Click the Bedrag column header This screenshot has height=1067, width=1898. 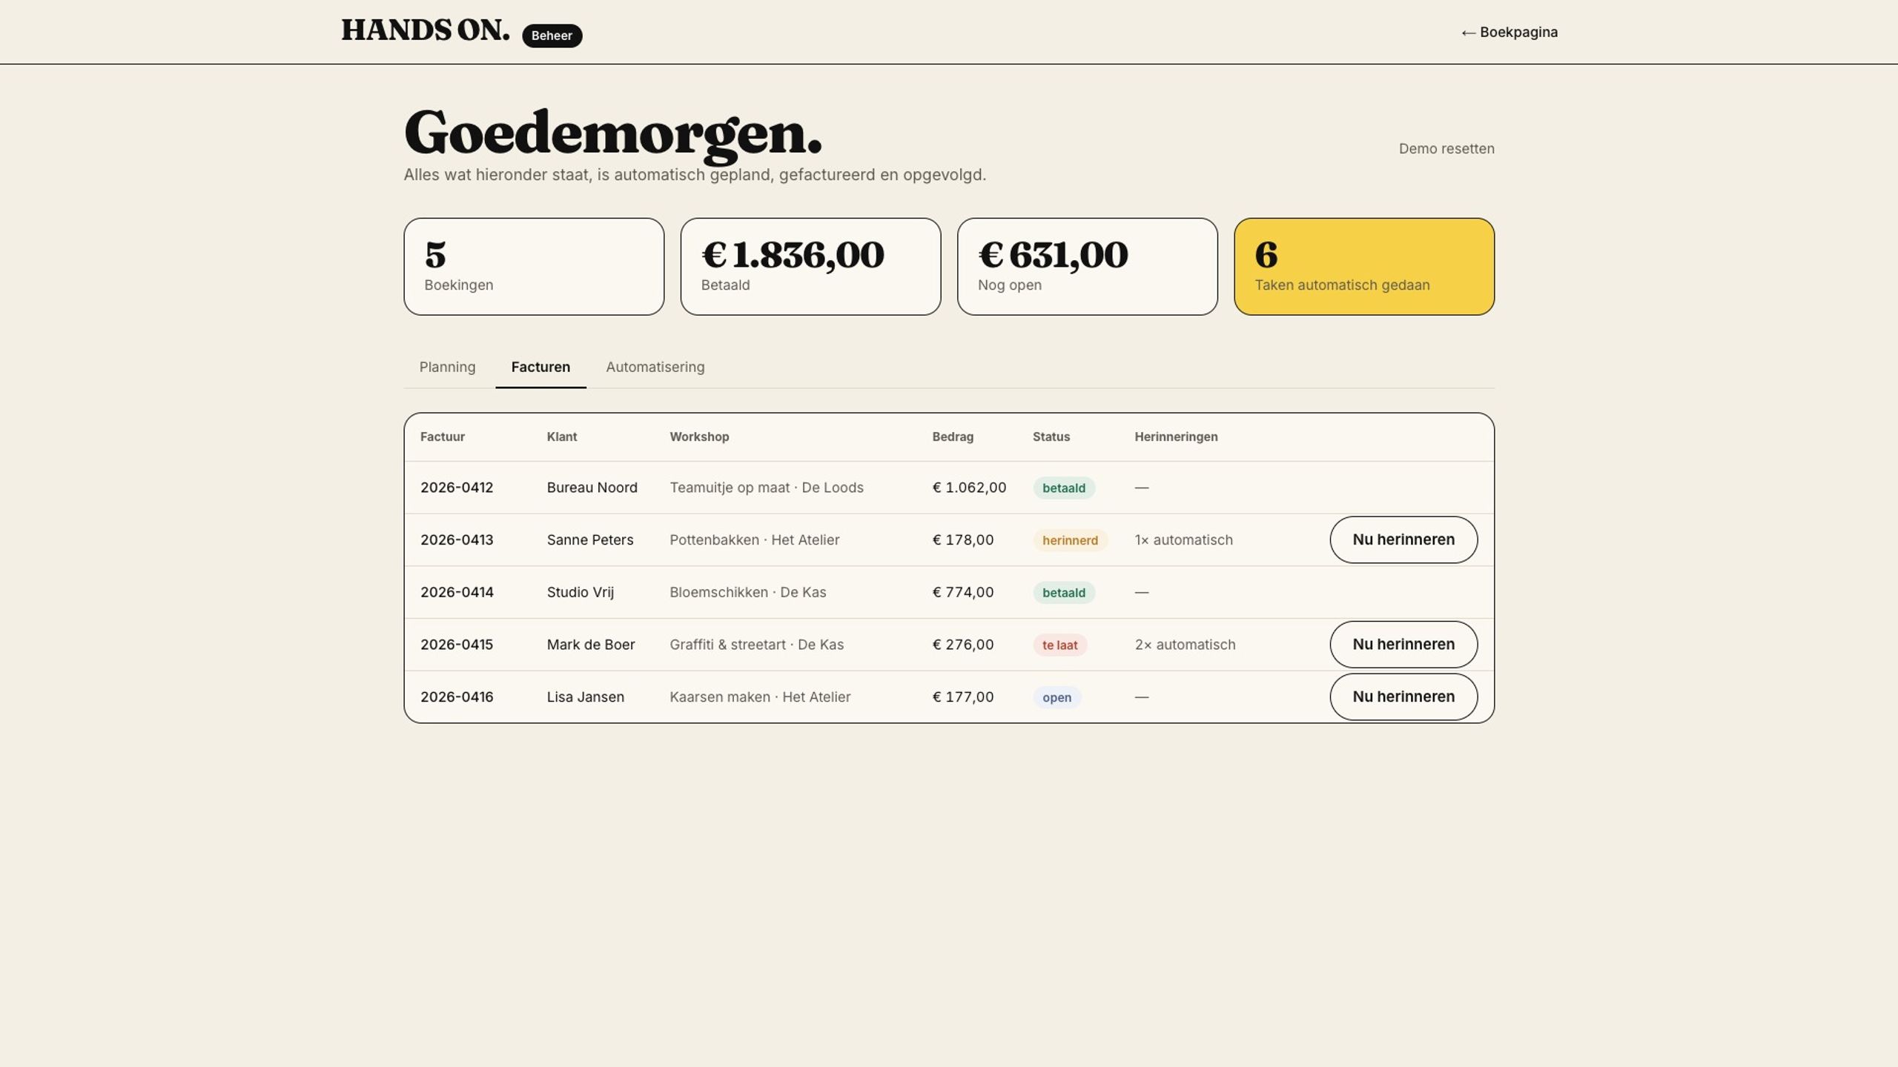953,436
